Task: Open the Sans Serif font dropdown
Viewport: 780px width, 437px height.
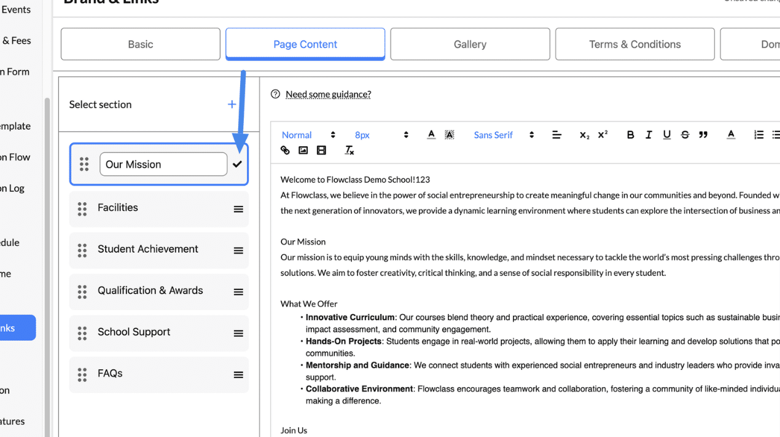Action: point(504,135)
